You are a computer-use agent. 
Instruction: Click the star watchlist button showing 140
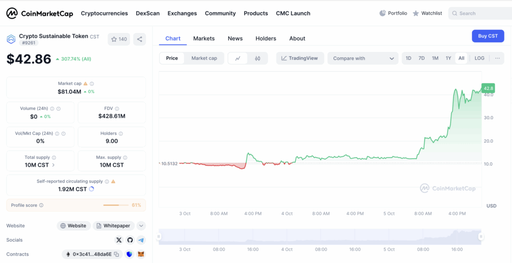[119, 39]
